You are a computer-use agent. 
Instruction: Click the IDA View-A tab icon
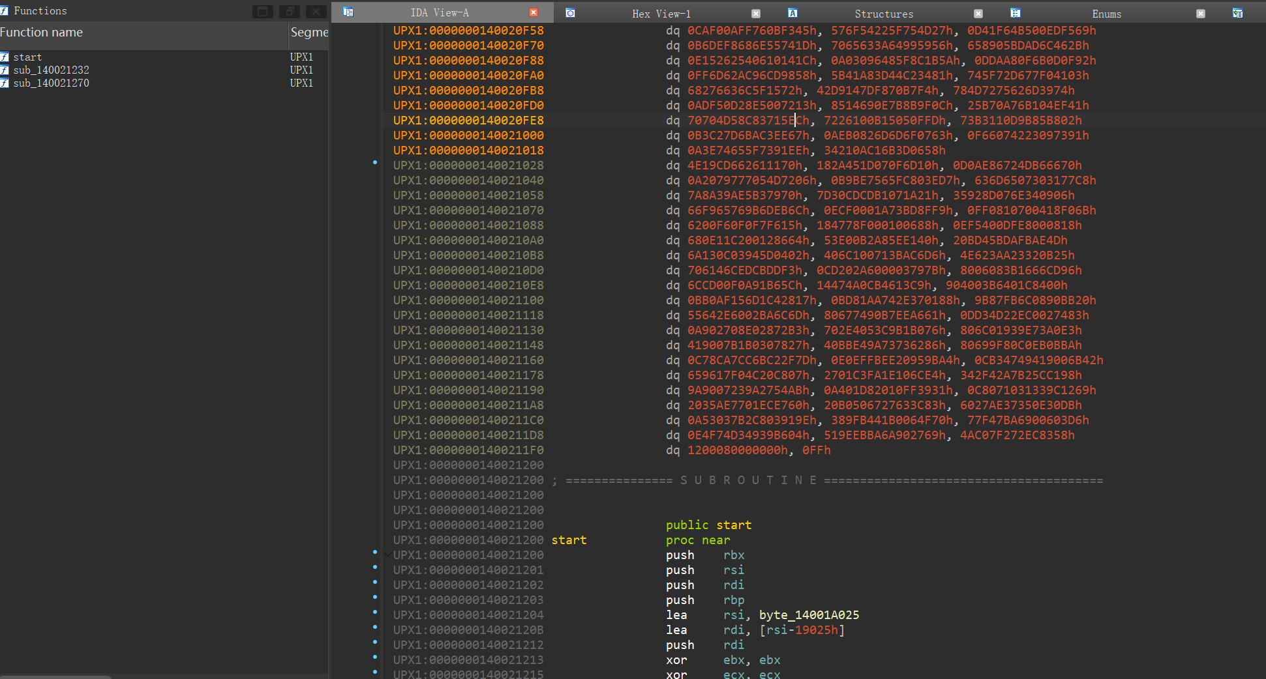348,12
